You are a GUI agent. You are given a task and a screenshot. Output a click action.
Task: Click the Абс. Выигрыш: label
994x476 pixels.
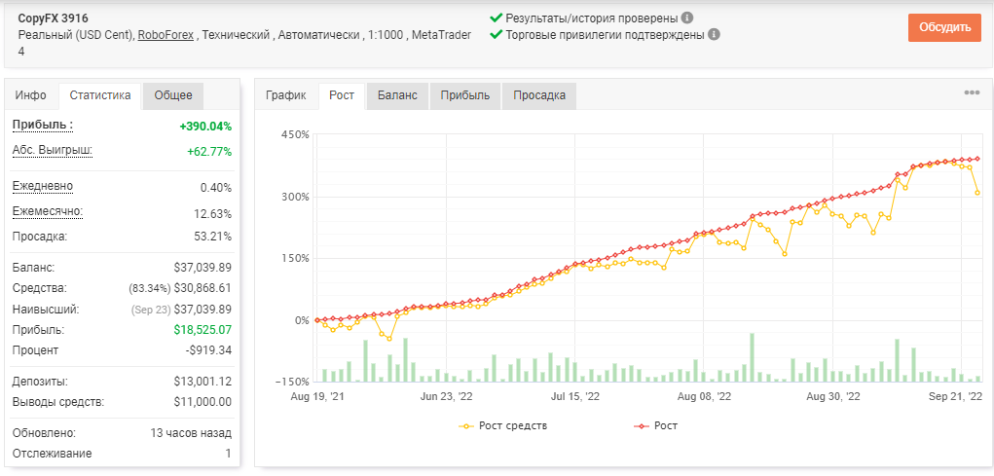[x=53, y=150]
